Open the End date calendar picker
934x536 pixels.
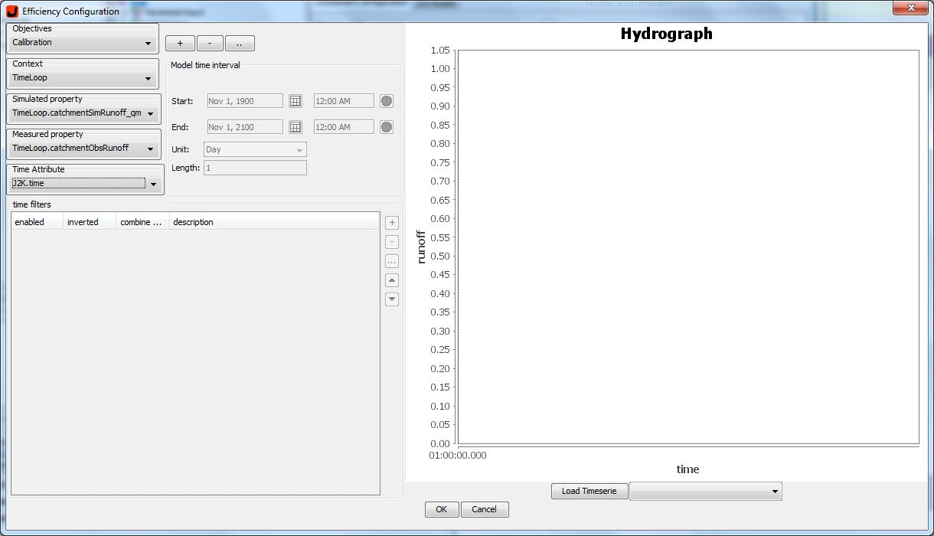(296, 127)
